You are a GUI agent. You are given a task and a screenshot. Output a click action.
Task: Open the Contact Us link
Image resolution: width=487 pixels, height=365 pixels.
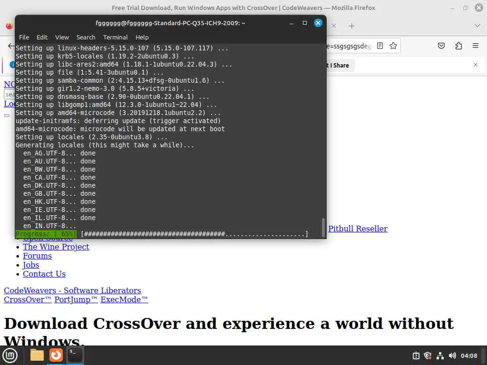(x=44, y=274)
